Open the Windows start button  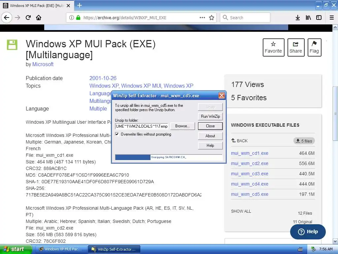point(16,249)
